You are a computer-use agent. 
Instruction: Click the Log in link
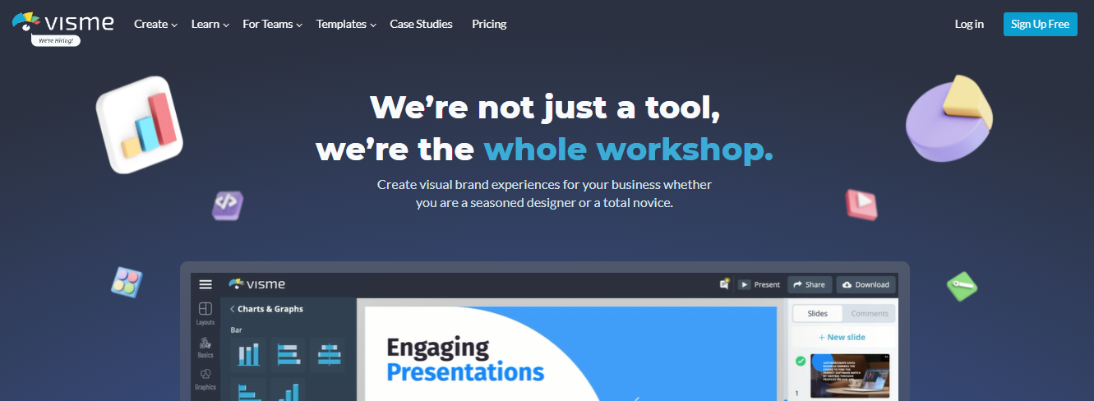(x=969, y=24)
